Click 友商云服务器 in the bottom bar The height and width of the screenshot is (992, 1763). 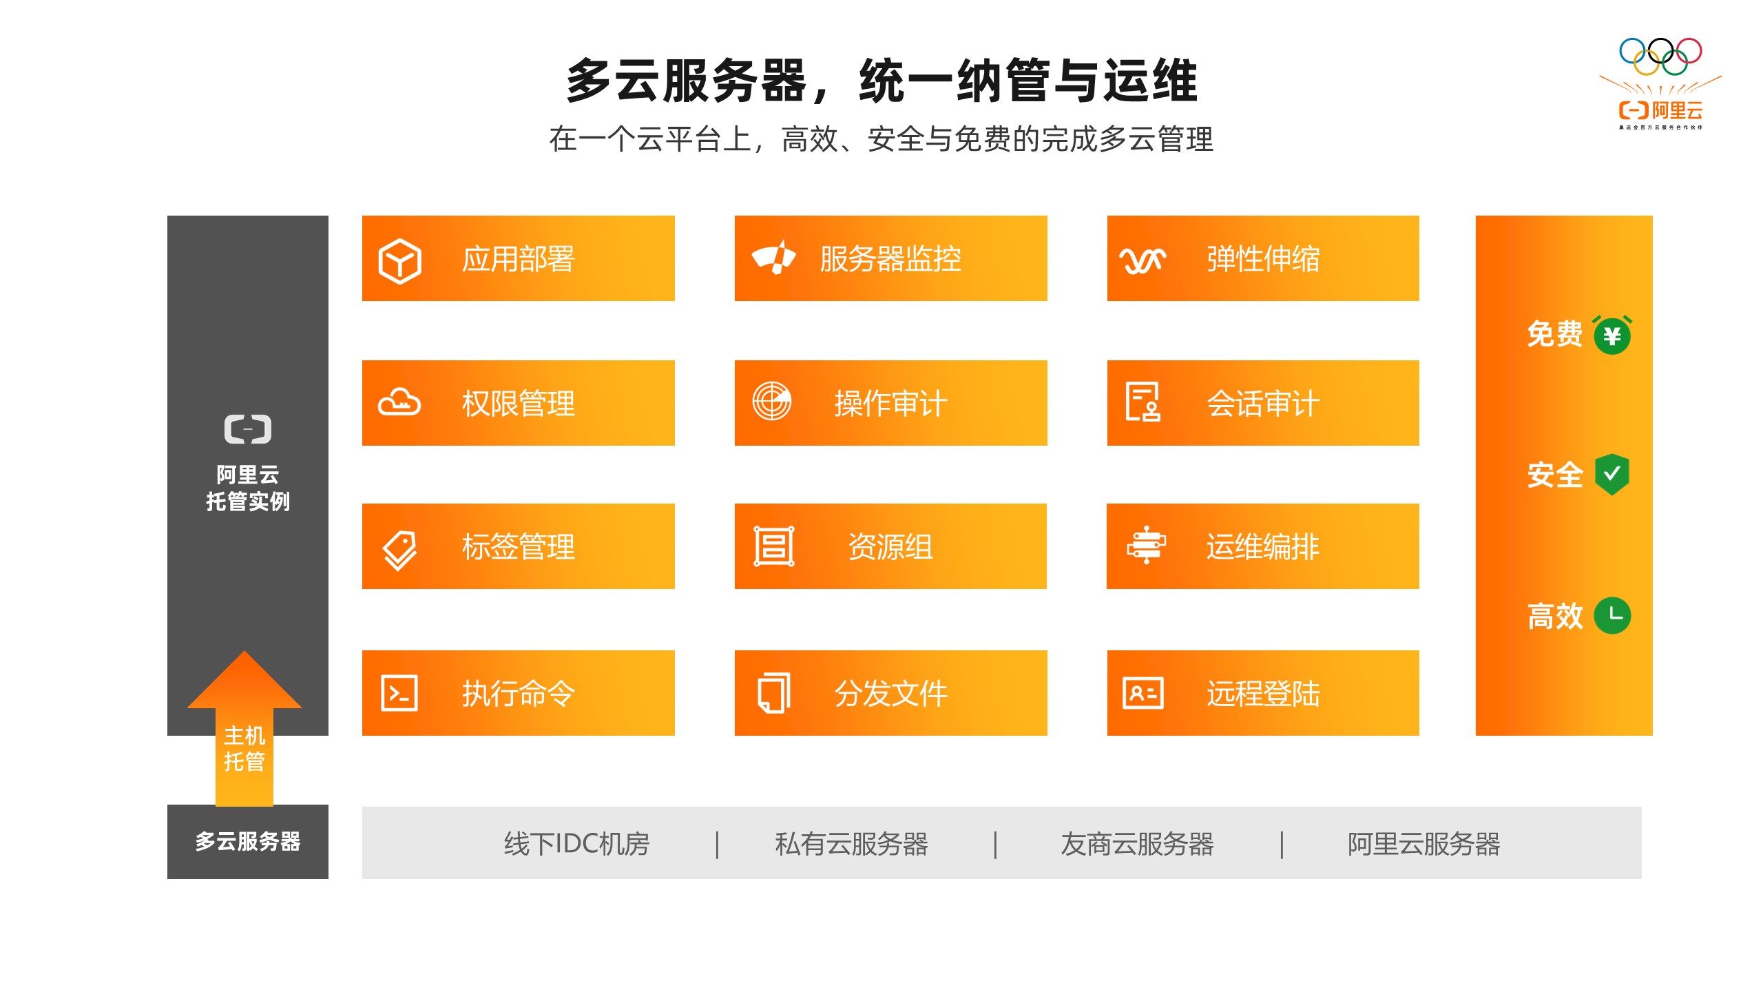[x=1137, y=844]
